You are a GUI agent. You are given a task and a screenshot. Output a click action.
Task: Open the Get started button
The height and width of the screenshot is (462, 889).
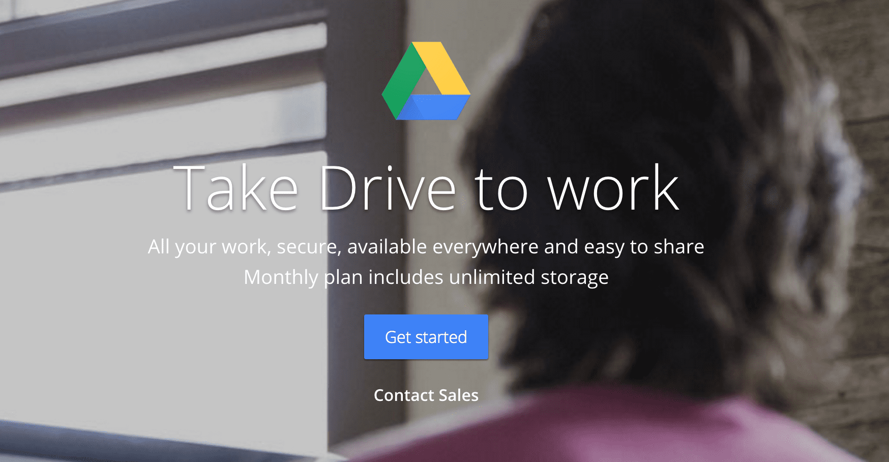point(426,337)
